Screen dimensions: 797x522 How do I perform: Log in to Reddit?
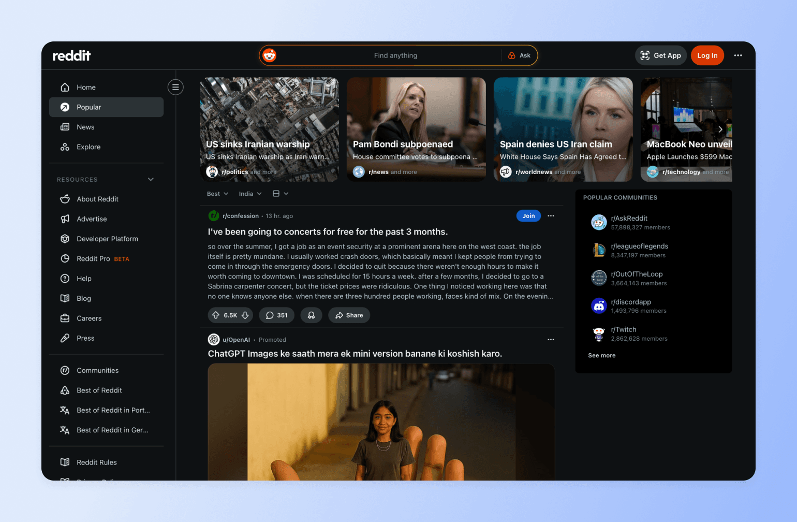707,55
